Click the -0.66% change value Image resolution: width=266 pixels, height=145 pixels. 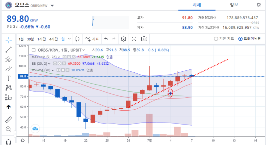27,27
